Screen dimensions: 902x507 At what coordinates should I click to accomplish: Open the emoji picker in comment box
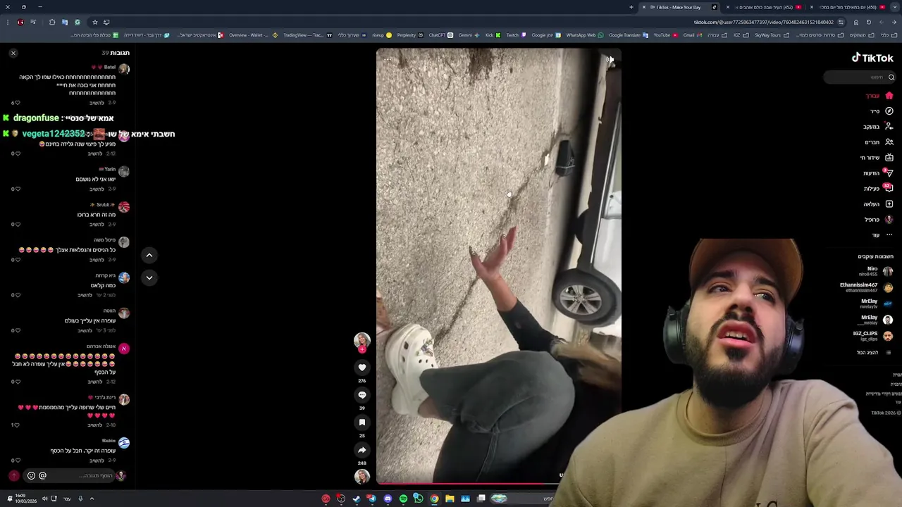click(x=31, y=476)
